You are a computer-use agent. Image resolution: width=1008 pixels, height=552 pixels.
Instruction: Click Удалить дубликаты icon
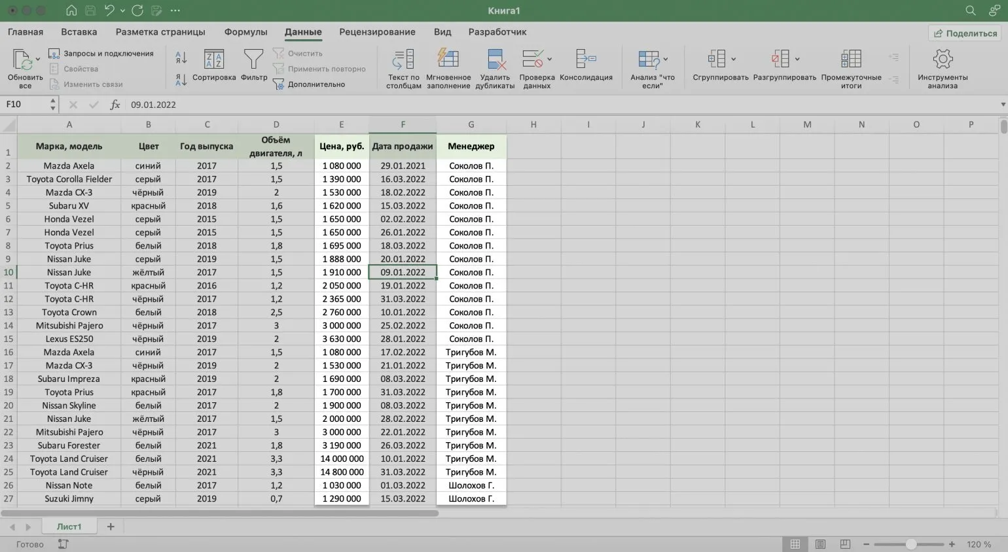click(495, 60)
